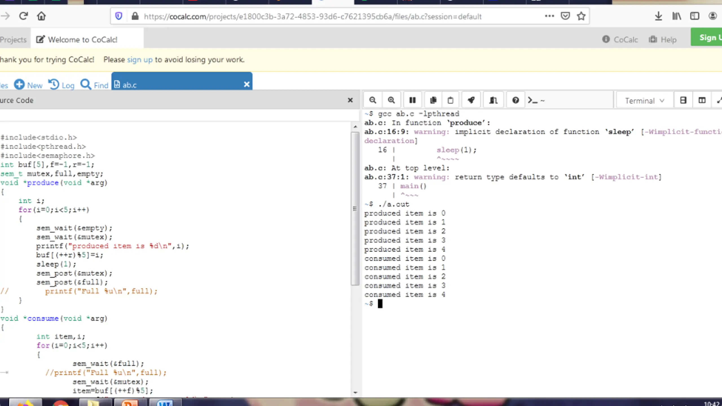Open the terminal help question mark
The height and width of the screenshot is (406, 722).
(516, 100)
